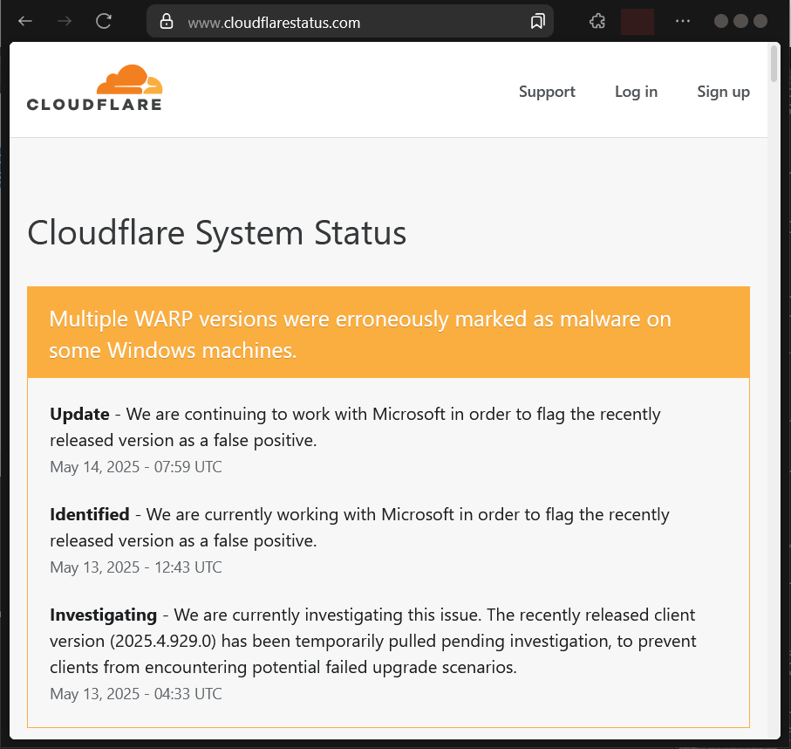Click the Update status label
This screenshot has height=749, width=791.
click(x=79, y=414)
